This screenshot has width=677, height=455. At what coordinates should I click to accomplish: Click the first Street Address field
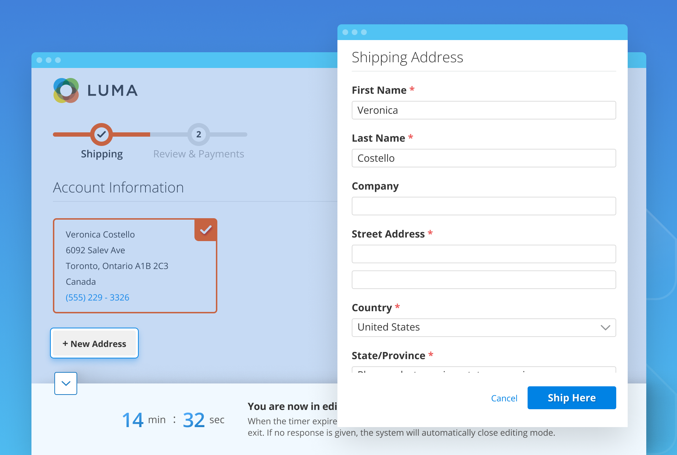tap(484, 254)
